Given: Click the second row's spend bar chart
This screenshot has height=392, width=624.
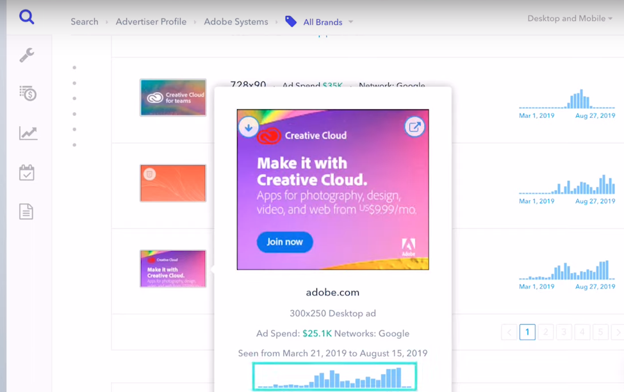Looking at the screenshot, I should 567,184.
